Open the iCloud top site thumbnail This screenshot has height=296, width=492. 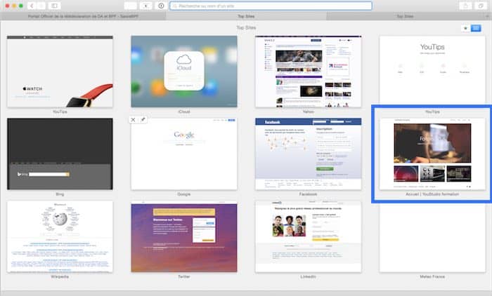pyautogui.click(x=184, y=72)
